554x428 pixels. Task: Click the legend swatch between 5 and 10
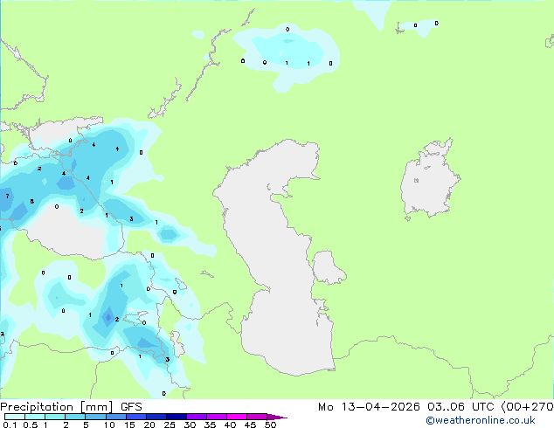click(95, 417)
